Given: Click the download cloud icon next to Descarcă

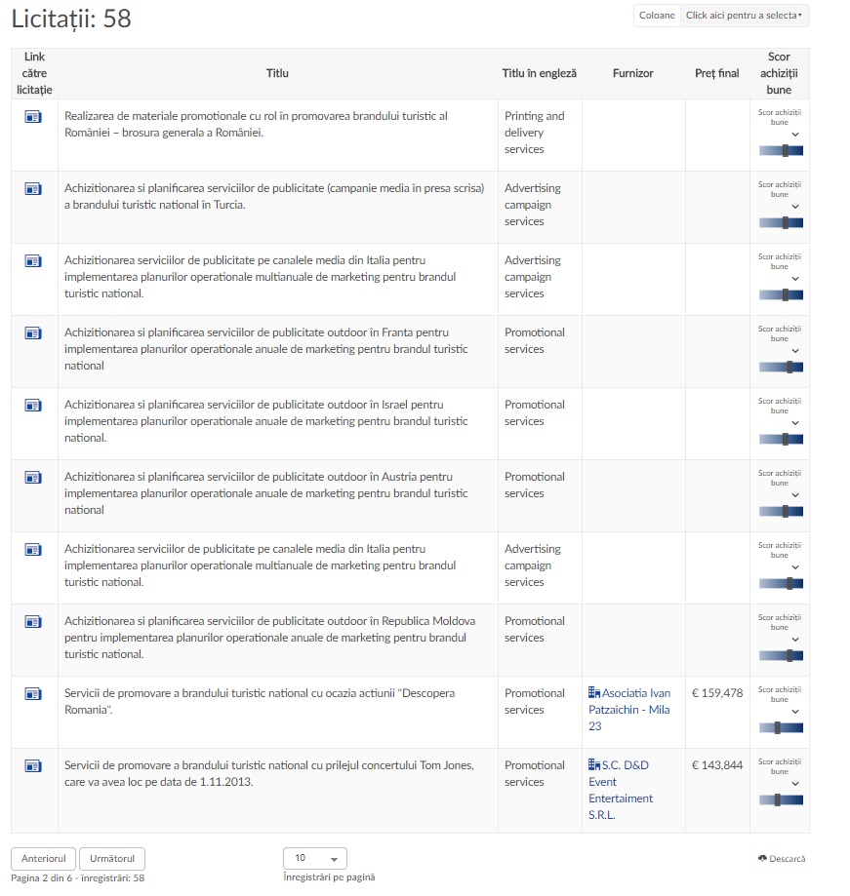Looking at the screenshot, I should pyautogui.click(x=763, y=859).
